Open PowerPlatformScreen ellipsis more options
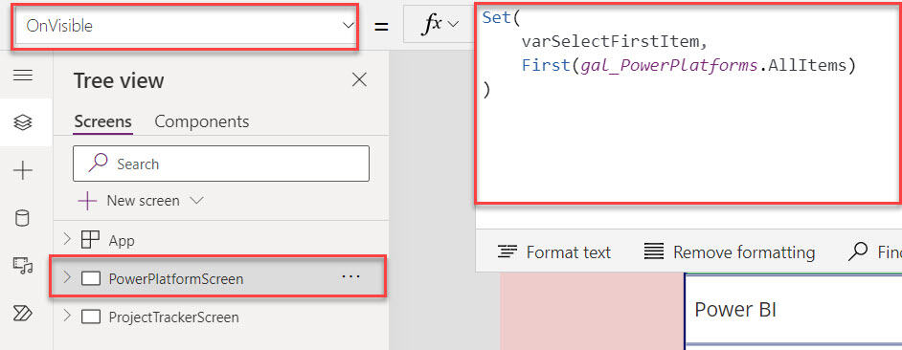 pyautogui.click(x=350, y=277)
